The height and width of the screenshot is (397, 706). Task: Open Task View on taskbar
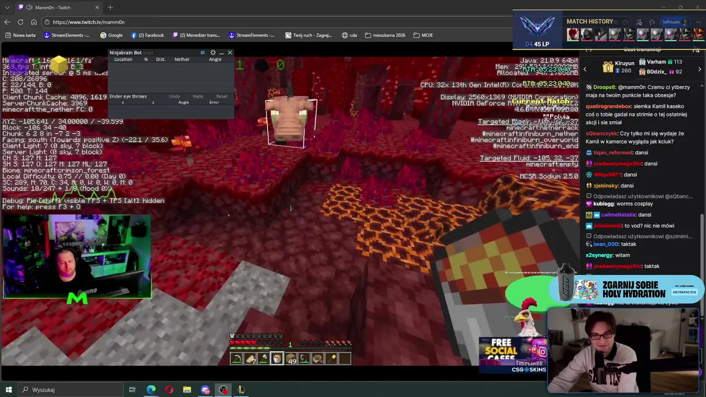click(x=132, y=390)
